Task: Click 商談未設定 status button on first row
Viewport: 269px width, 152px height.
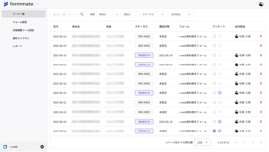Action: [144, 36]
